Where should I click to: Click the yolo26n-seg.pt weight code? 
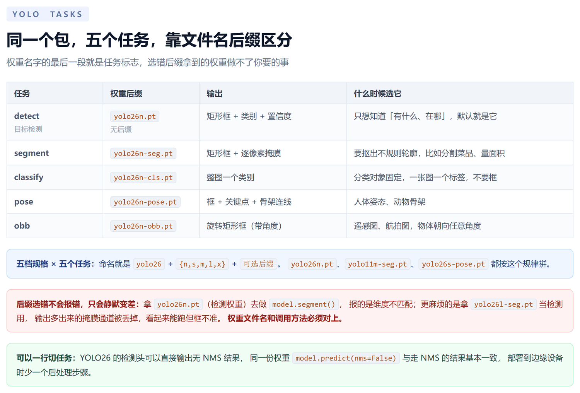(143, 154)
